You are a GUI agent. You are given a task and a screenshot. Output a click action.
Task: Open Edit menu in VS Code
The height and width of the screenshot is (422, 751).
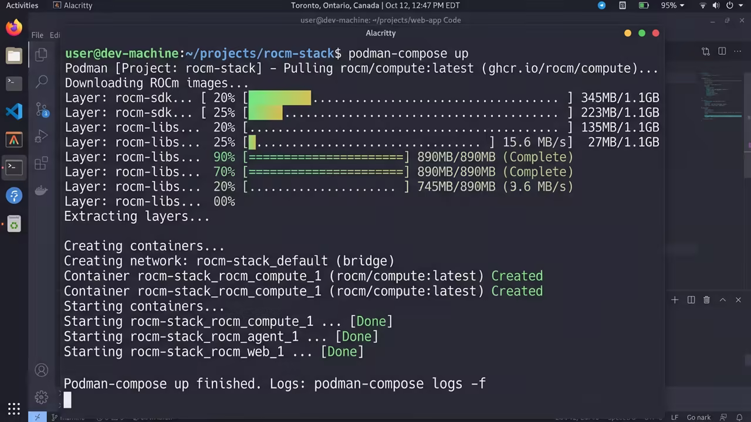[x=55, y=35]
